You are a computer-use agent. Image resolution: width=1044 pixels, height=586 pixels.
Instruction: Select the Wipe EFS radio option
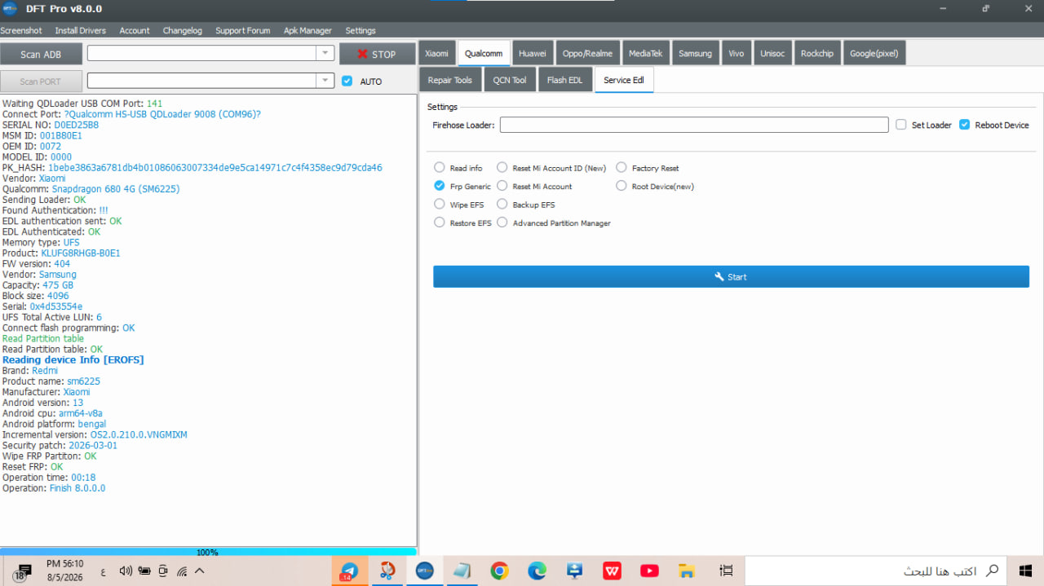click(440, 205)
